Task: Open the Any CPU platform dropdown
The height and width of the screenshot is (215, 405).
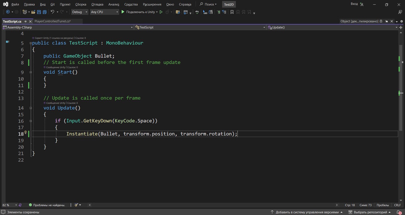Action: pos(104,12)
